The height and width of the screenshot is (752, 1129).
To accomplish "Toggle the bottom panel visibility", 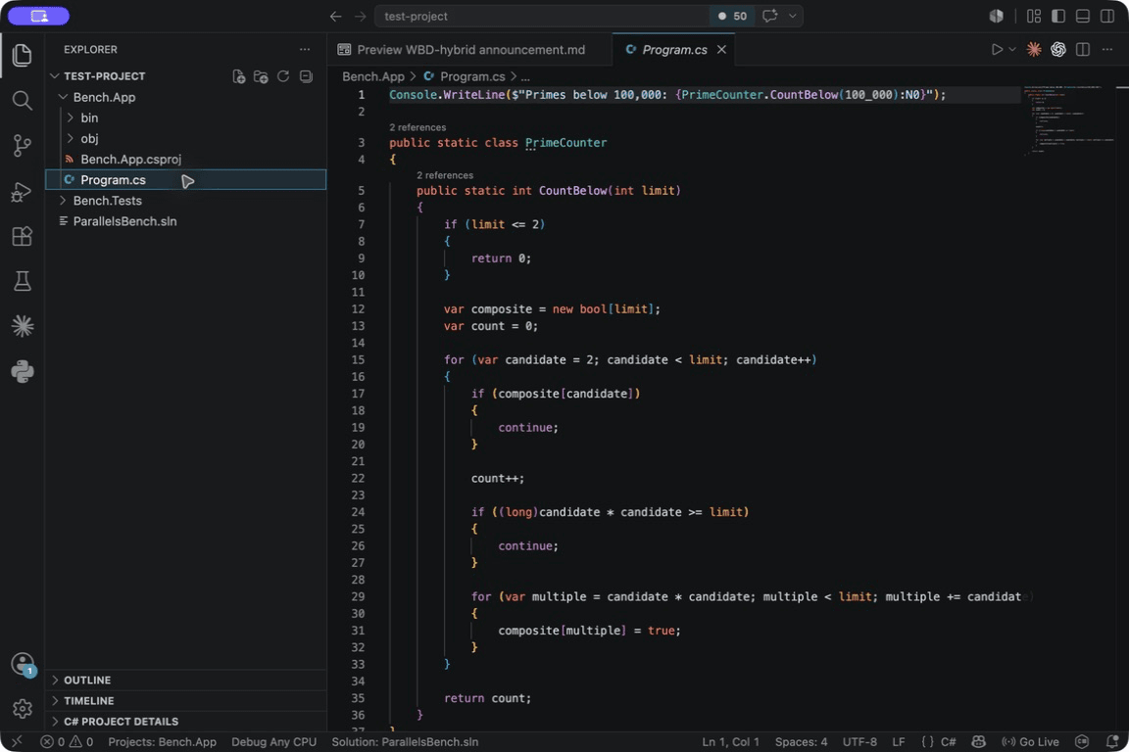I will point(1083,16).
